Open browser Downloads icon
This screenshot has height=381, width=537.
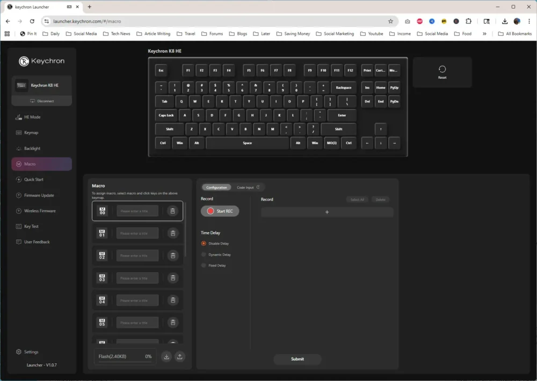505,21
